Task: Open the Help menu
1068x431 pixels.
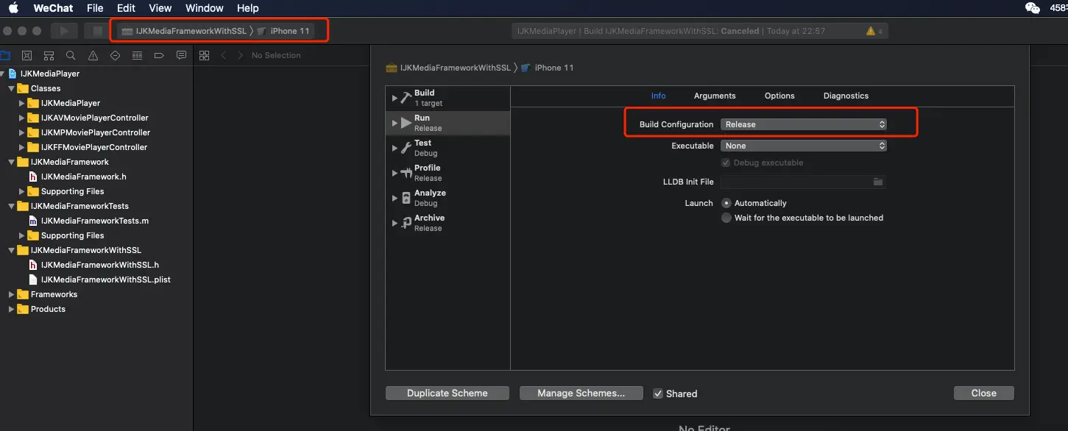Action: click(248, 8)
